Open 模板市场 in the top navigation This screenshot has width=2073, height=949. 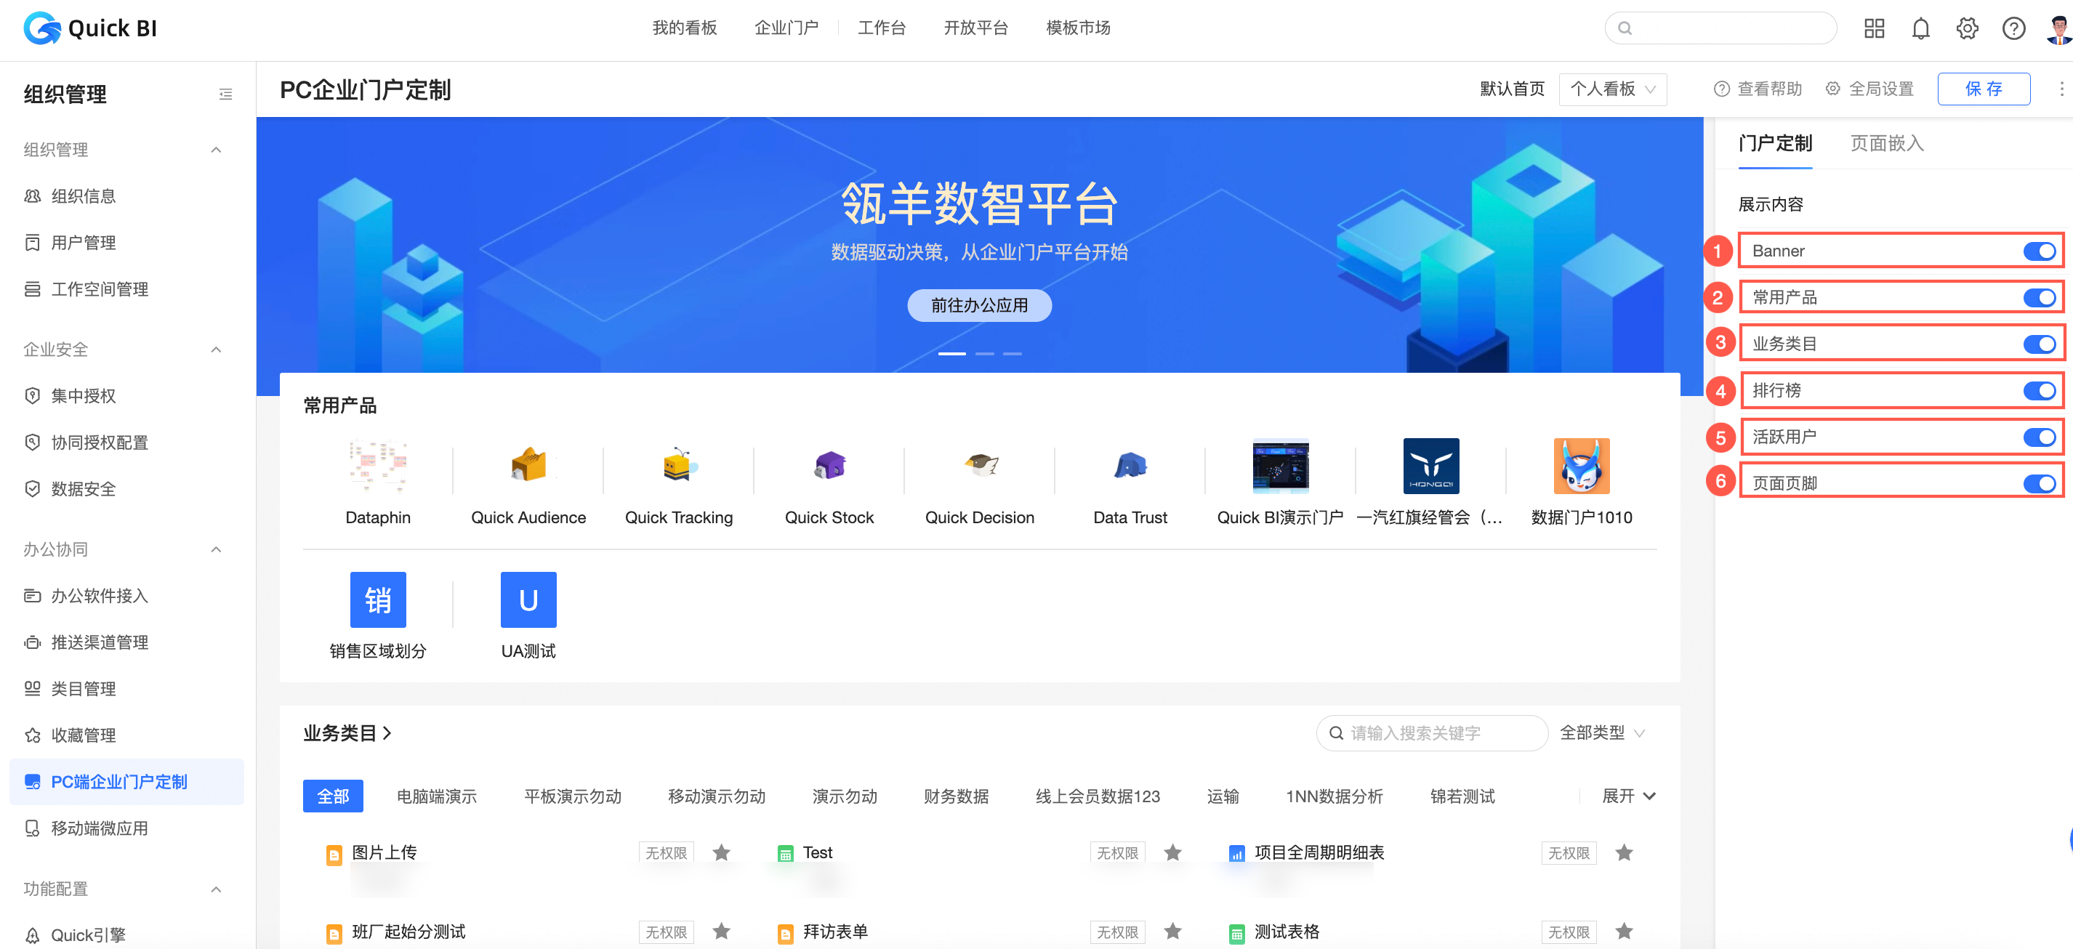pyautogui.click(x=1077, y=28)
